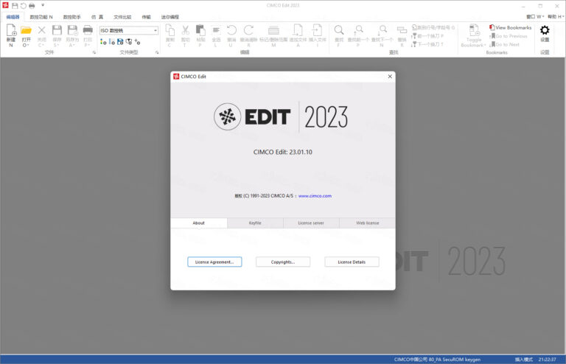Switch to the Web license tab
Screen dimensions: 566x364
coord(368,223)
